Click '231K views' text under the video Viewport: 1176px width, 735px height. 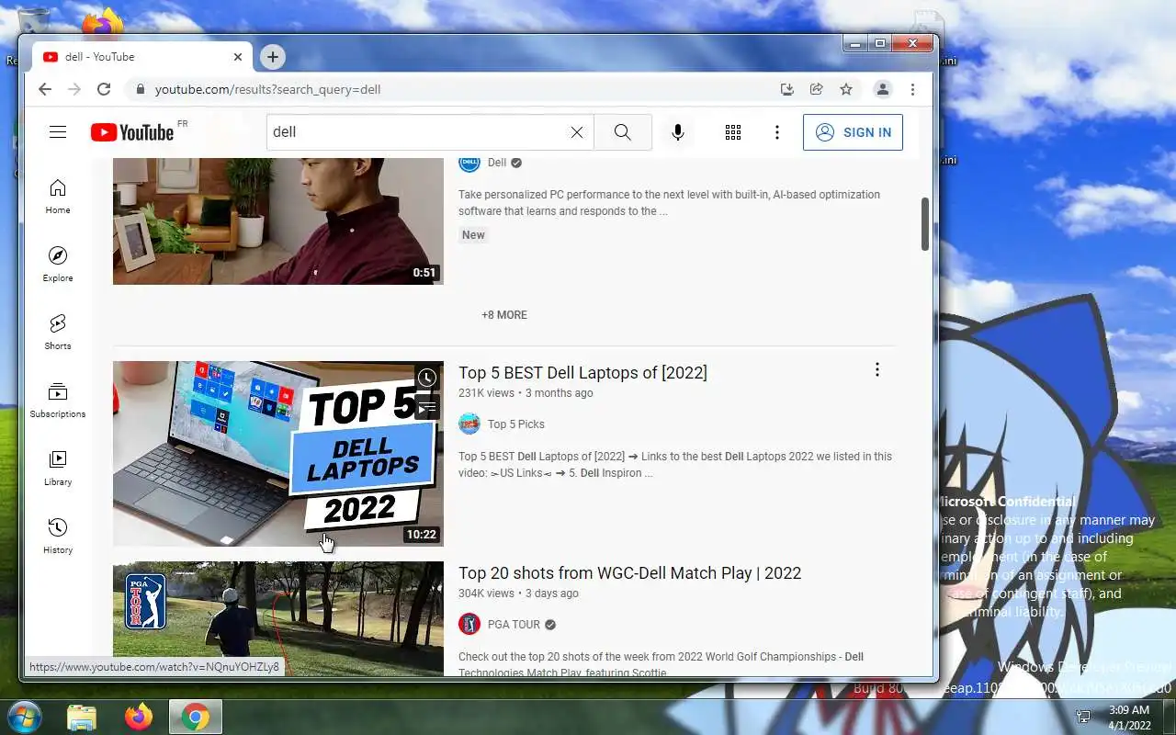pos(486,393)
